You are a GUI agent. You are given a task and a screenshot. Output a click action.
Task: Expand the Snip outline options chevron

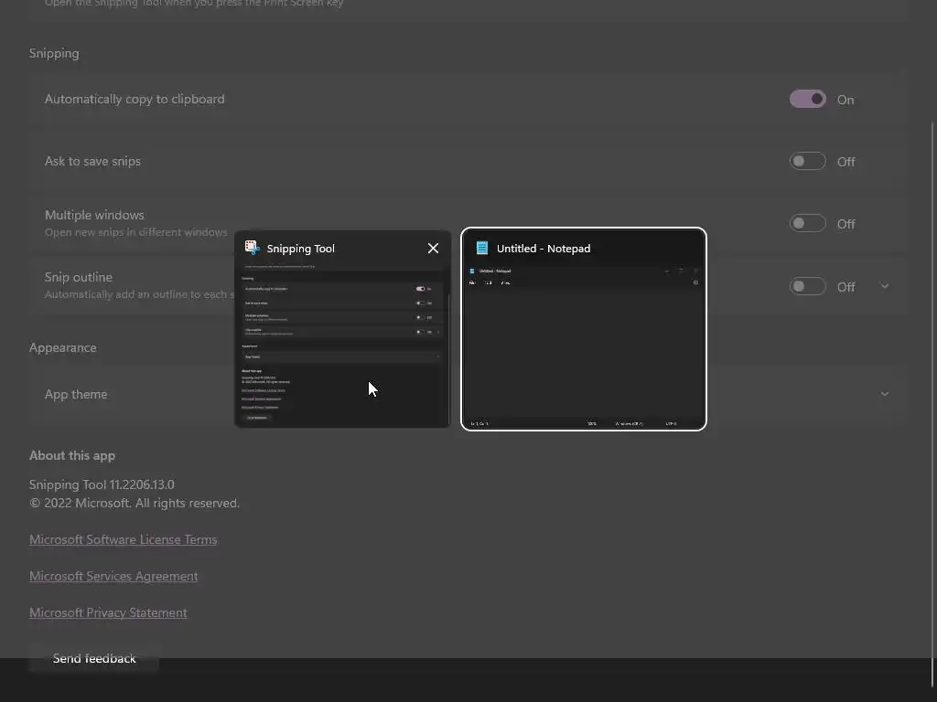pos(885,286)
